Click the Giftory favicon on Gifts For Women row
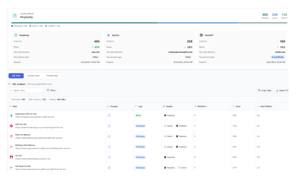299x179 pixels. [x=12, y=136]
